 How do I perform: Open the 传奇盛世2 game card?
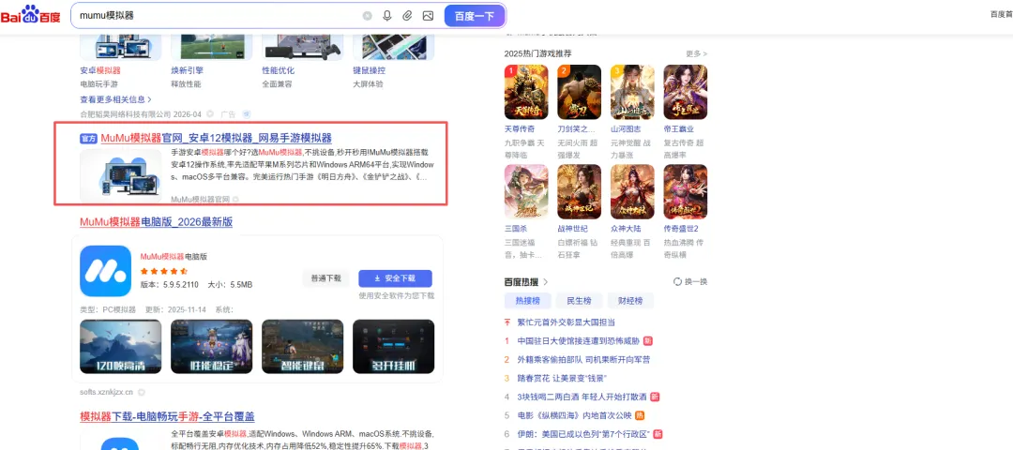click(686, 192)
